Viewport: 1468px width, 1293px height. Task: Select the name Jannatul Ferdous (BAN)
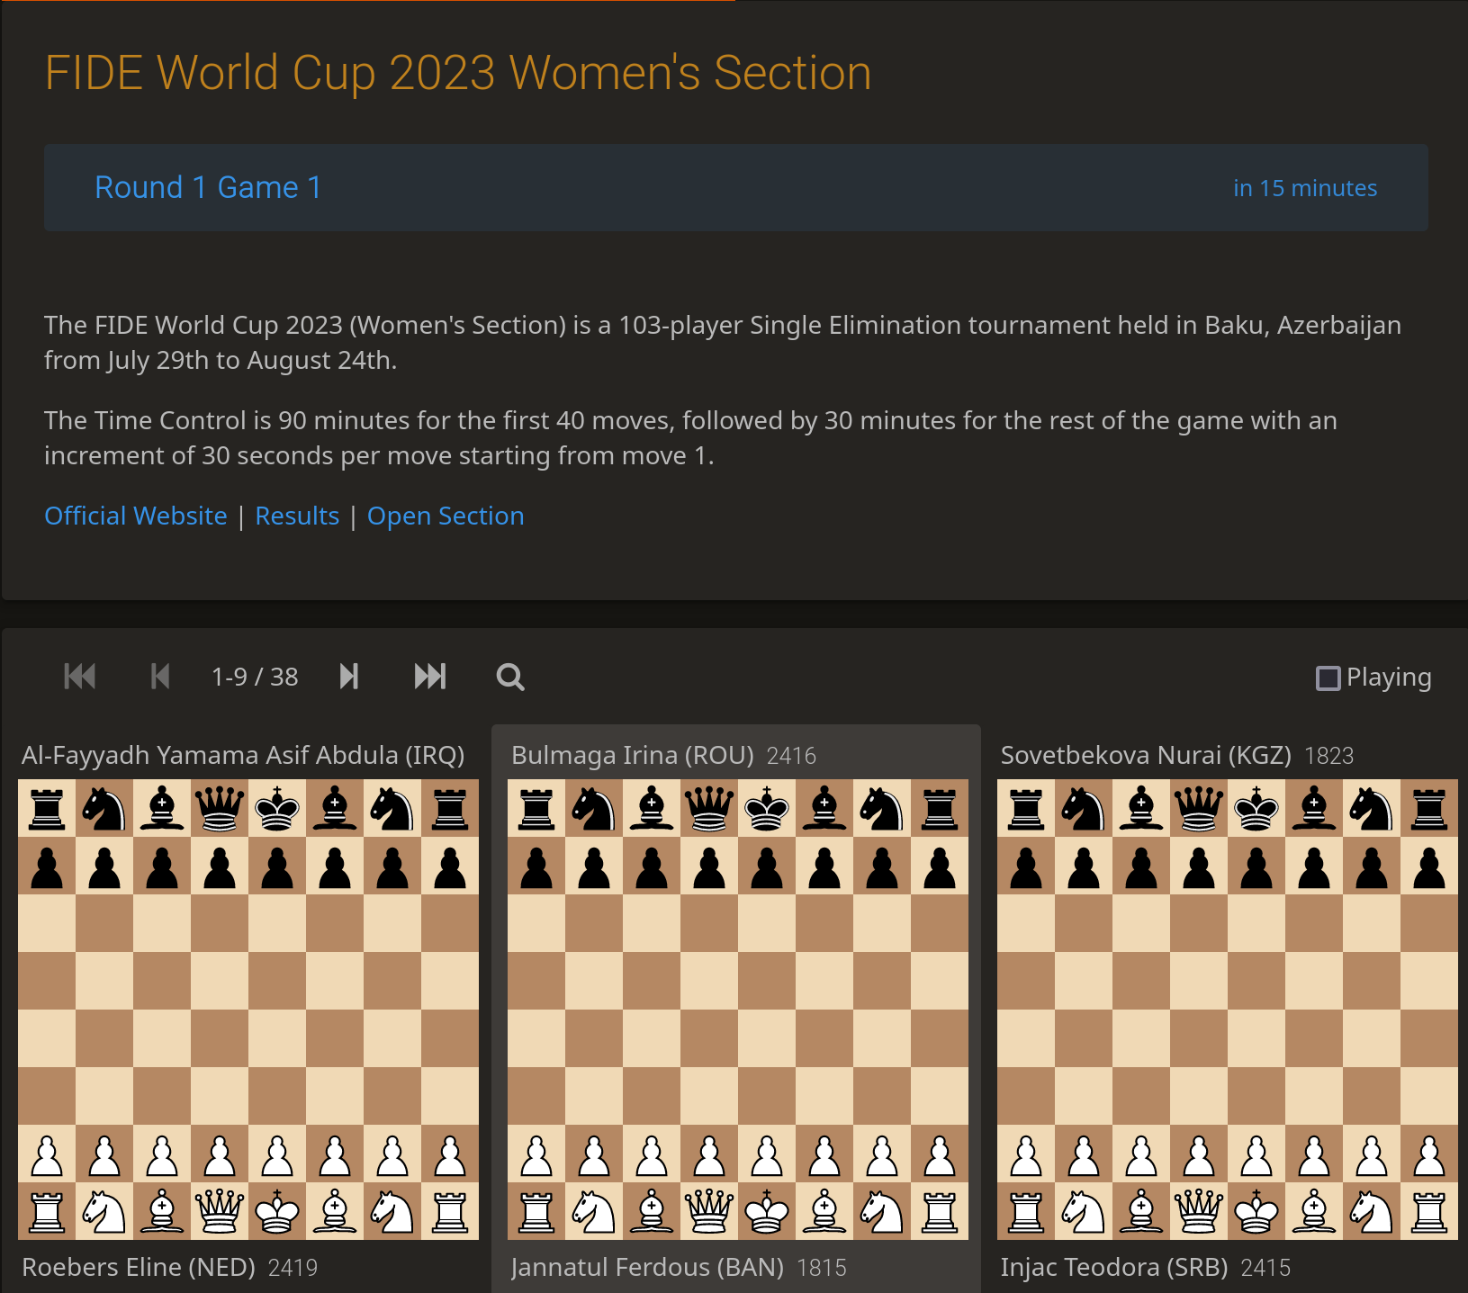point(647,1267)
